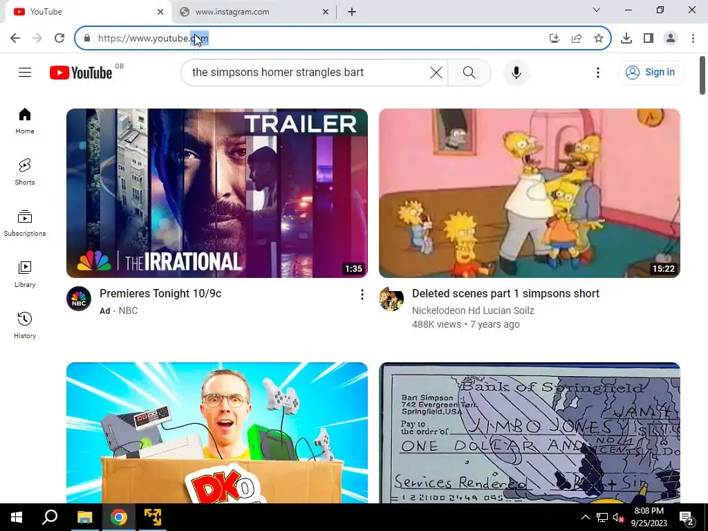
Task: Click the page vertical scrollbar
Action: pos(702,75)
